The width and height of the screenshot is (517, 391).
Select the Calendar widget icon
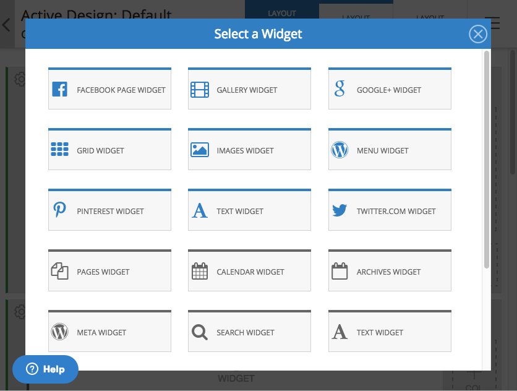pos(200,271)
